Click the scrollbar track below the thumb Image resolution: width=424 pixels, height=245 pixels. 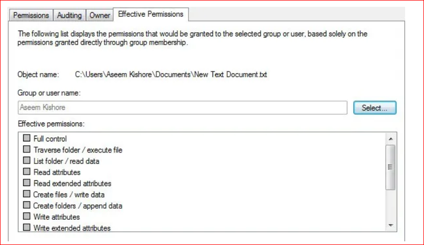pos(390,205)
